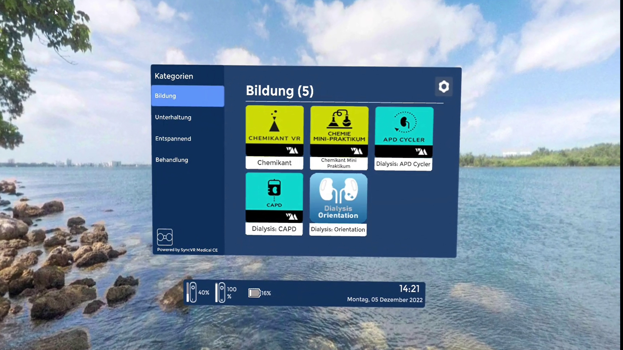Open the CAPD app tile
This screenshot has height=350, width=623.
274,198
